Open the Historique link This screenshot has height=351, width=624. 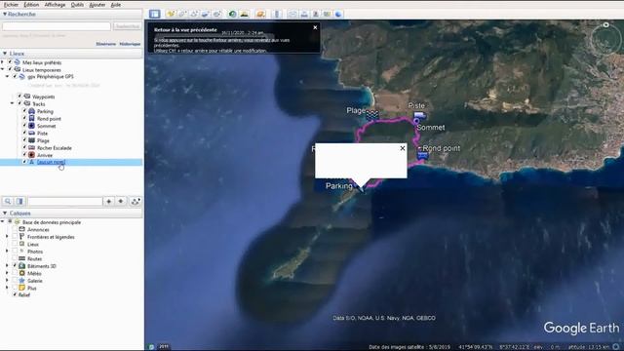point(130,44)
